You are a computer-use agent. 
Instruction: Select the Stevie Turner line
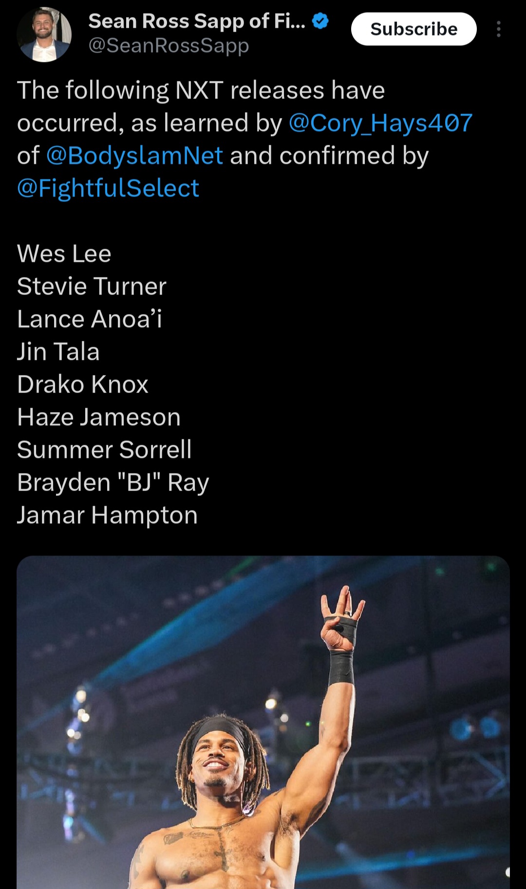pos(92,286)
